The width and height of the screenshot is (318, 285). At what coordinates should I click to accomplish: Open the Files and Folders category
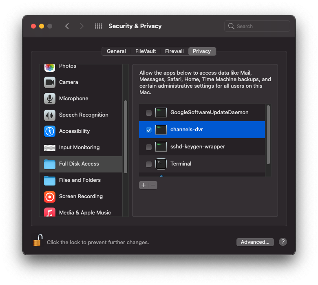pos(79,180)
